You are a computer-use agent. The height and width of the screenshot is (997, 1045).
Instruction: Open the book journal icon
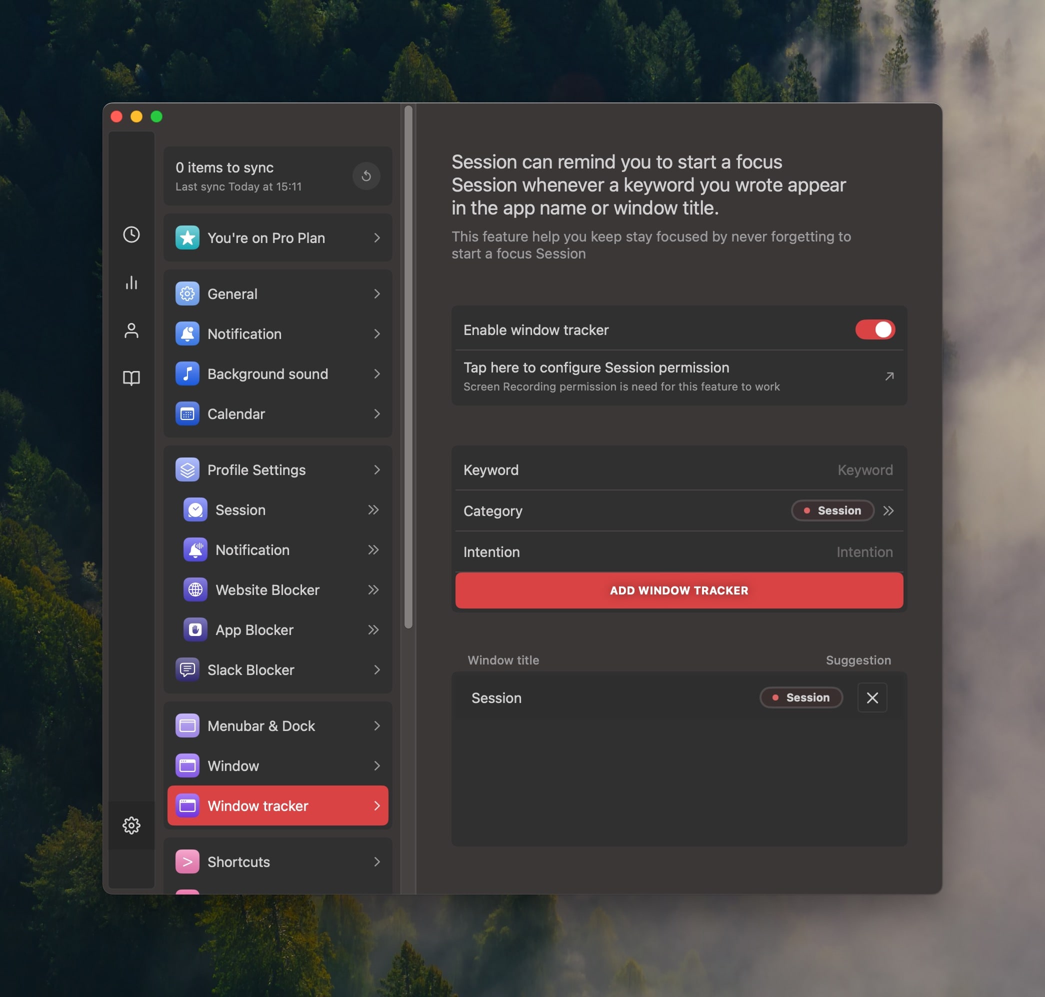pos(131,378)
